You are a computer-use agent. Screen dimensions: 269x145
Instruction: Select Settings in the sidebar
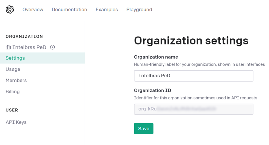pyautogui.click(x=43, y=58)
